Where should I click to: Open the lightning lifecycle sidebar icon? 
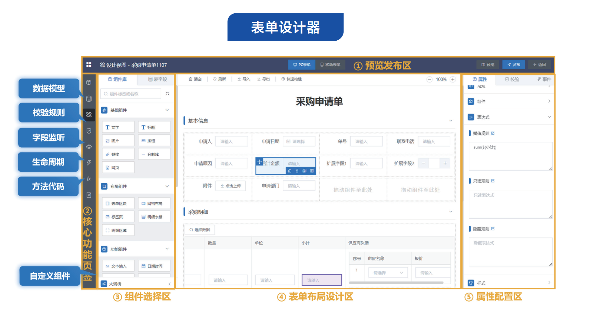(x=89, y=162)
